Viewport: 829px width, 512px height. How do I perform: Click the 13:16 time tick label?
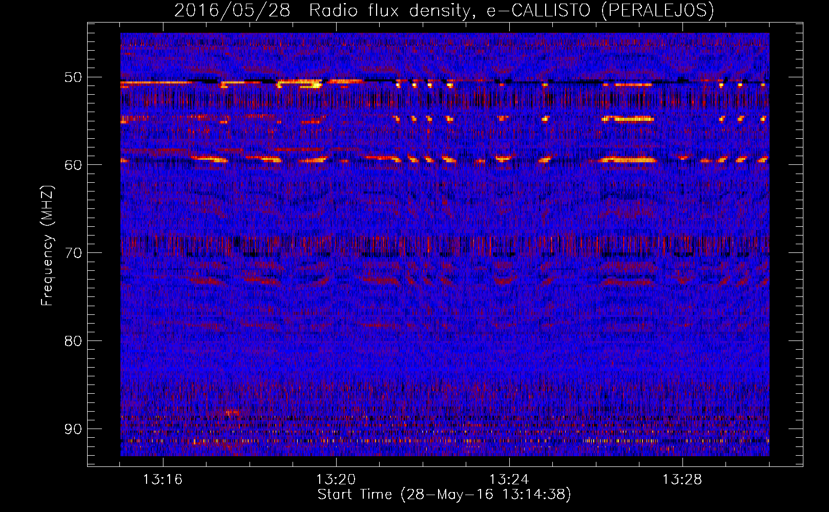pos(162,480)
